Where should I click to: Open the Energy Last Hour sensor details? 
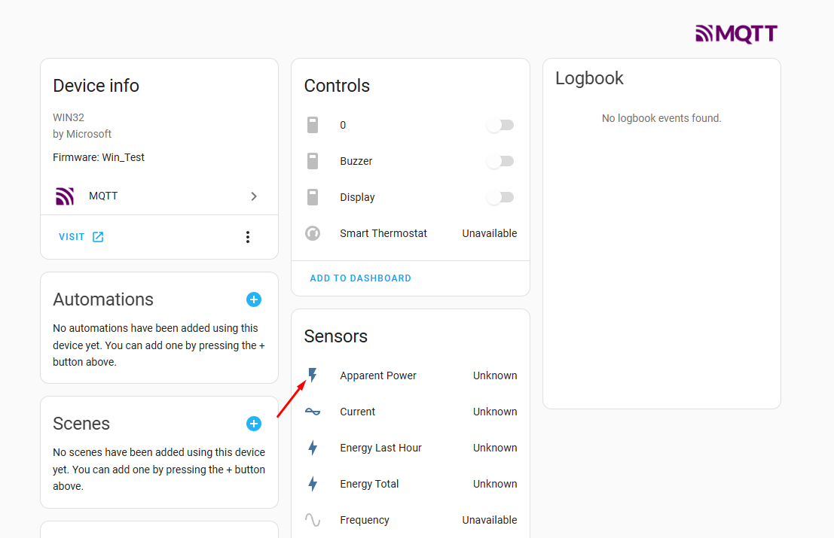coord(380,447)
